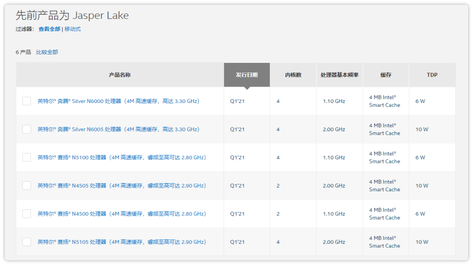Click the 过滤器 label

point(25,29)
